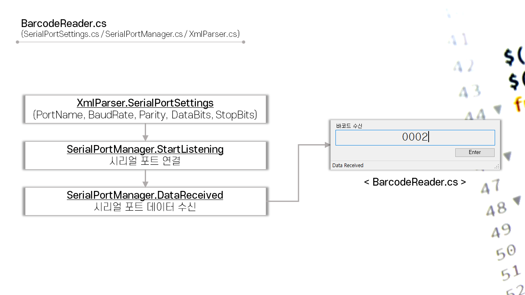Click the < BarcodeReader.cs > caption
Viewport: 525px width, 295px height.
pos(415,182)
